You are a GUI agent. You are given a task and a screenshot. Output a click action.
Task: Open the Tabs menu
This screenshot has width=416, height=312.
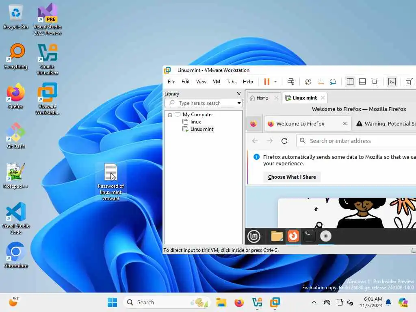pos(231,82)
